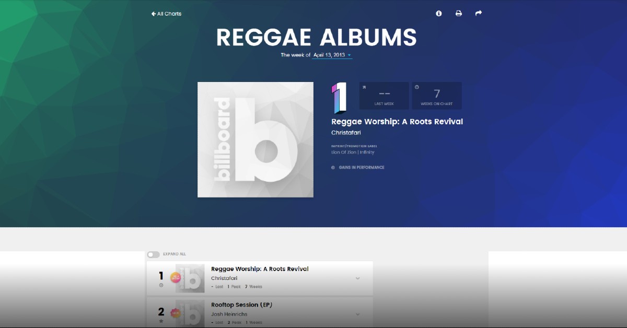Click the large number 1 rank badge
The height and width of the screenshot is (328, 627).
[339, 98]
